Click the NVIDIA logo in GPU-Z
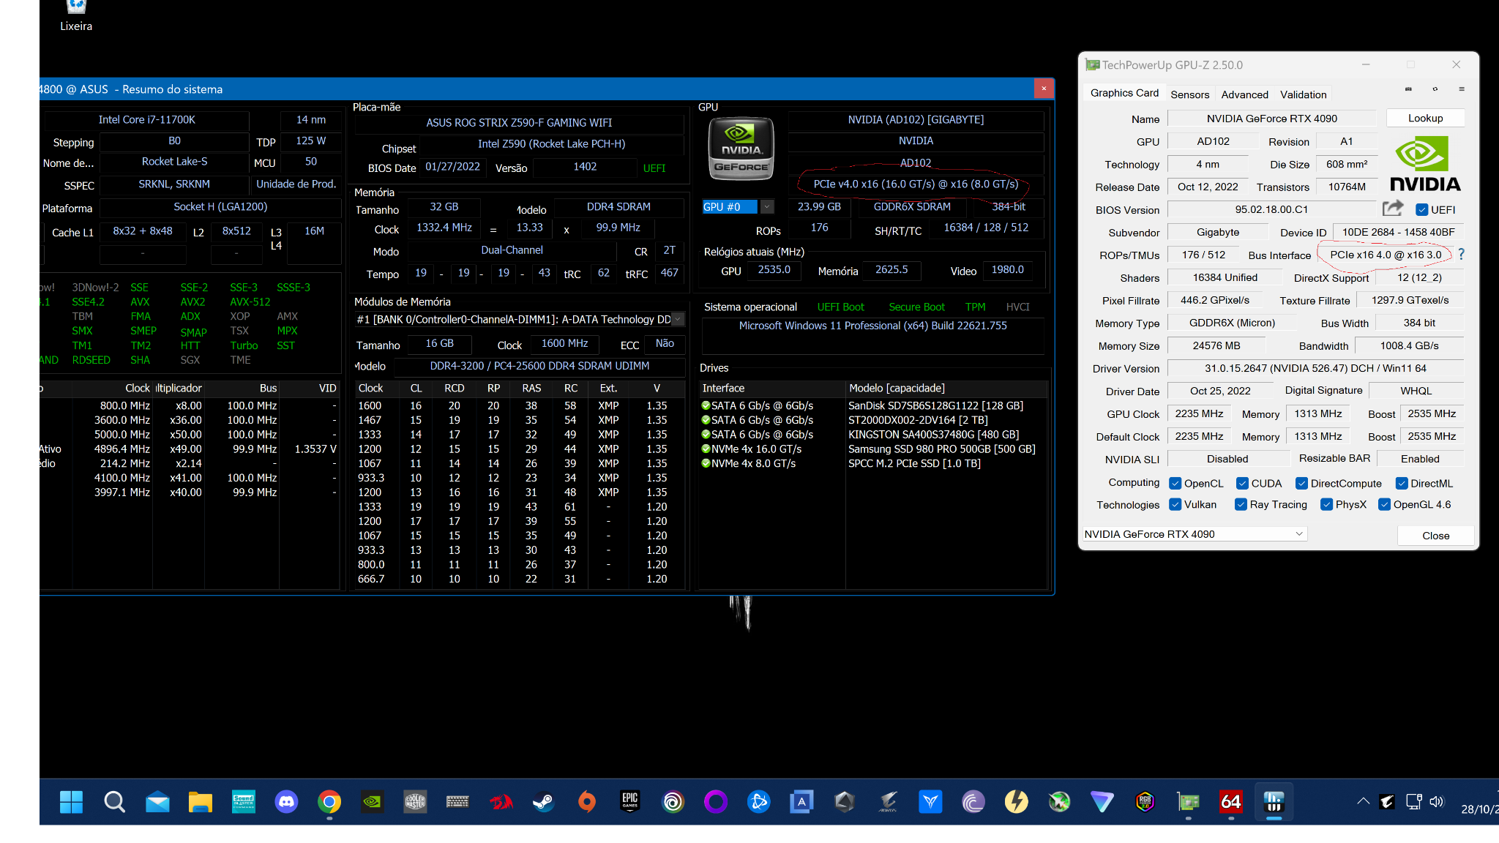 click(x=1425, y=165)
